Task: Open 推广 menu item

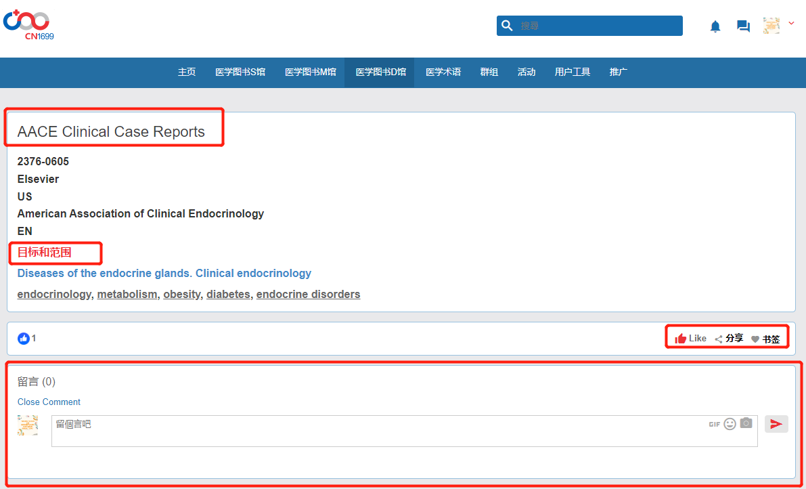Action: tap(619, 72)
